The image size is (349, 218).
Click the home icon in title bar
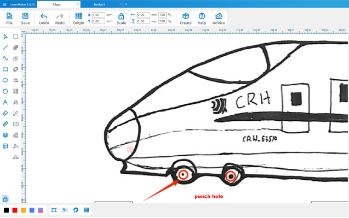coord(4,4)
